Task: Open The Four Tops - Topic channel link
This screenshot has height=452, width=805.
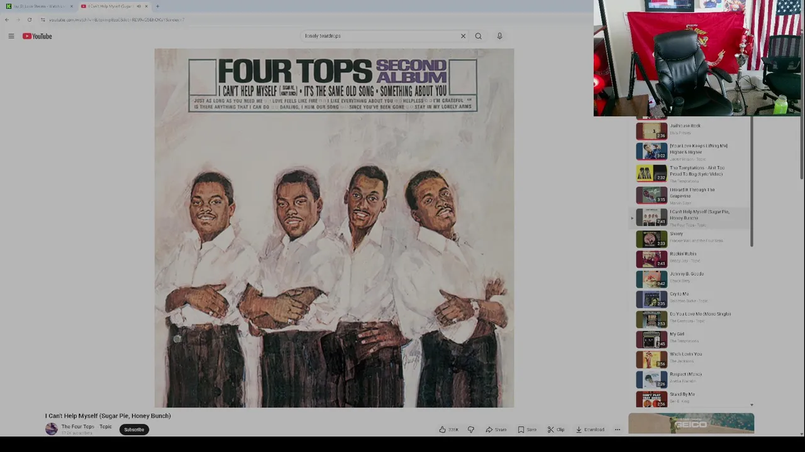Action: coord(87,427)
